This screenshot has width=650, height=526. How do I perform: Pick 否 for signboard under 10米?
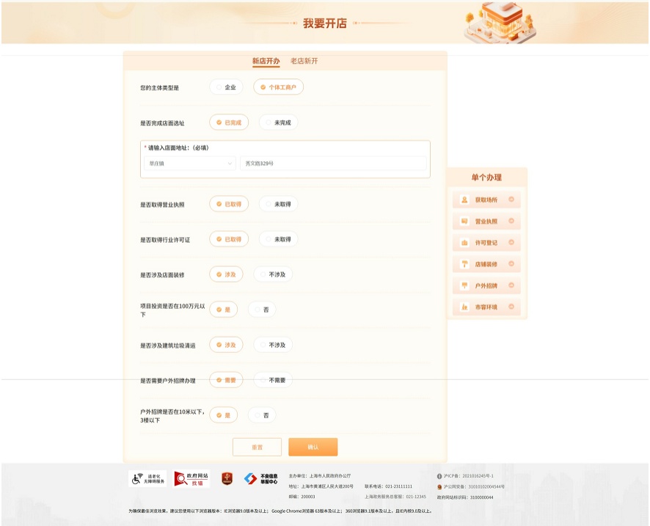262,415
